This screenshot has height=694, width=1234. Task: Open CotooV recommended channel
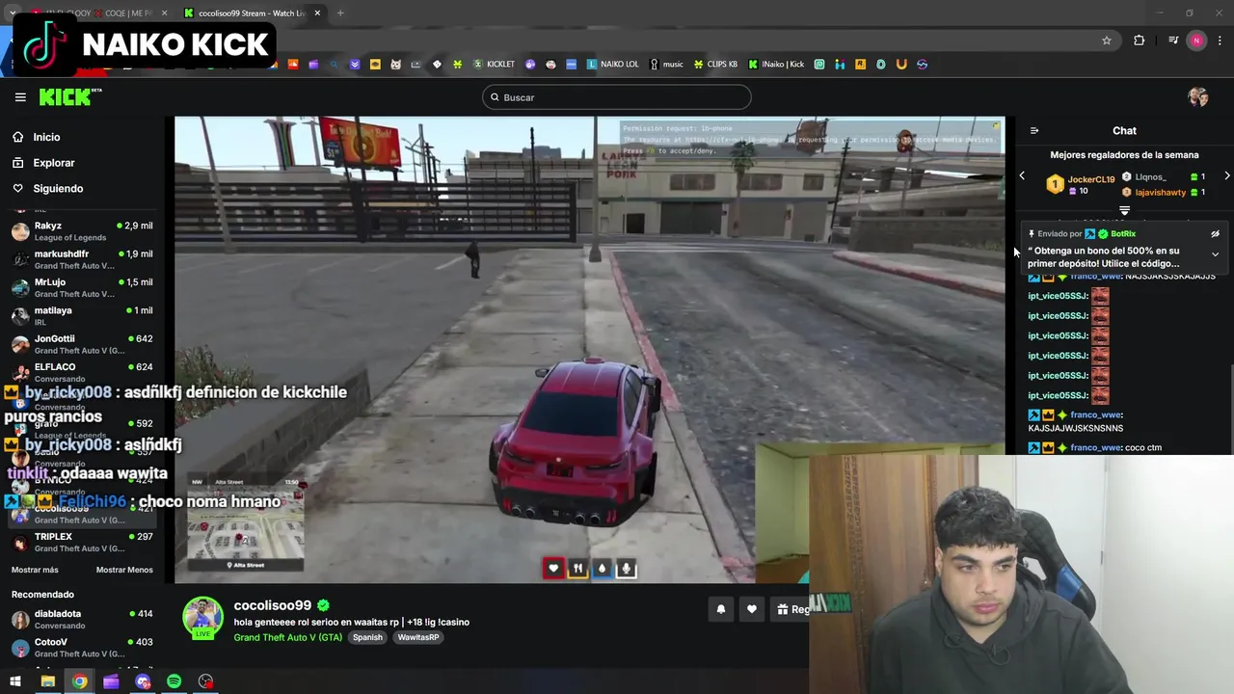pos(81,648)
